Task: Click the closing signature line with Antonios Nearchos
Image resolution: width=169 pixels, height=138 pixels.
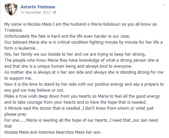Action: pos(53,132)
